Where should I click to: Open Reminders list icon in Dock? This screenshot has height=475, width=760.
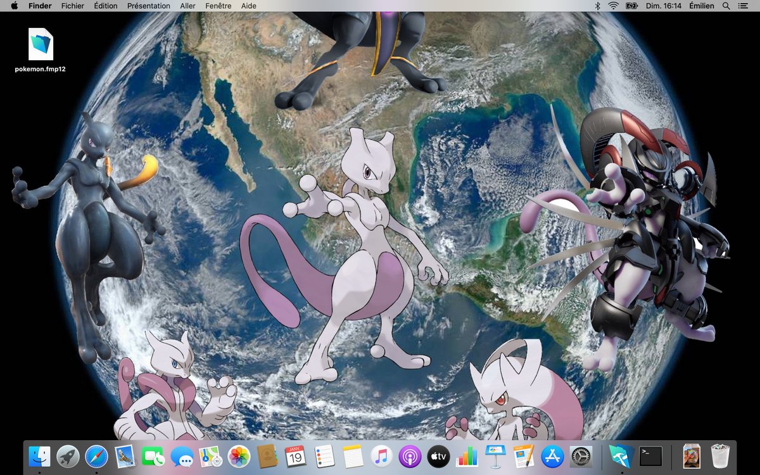(x=324, y=456)
